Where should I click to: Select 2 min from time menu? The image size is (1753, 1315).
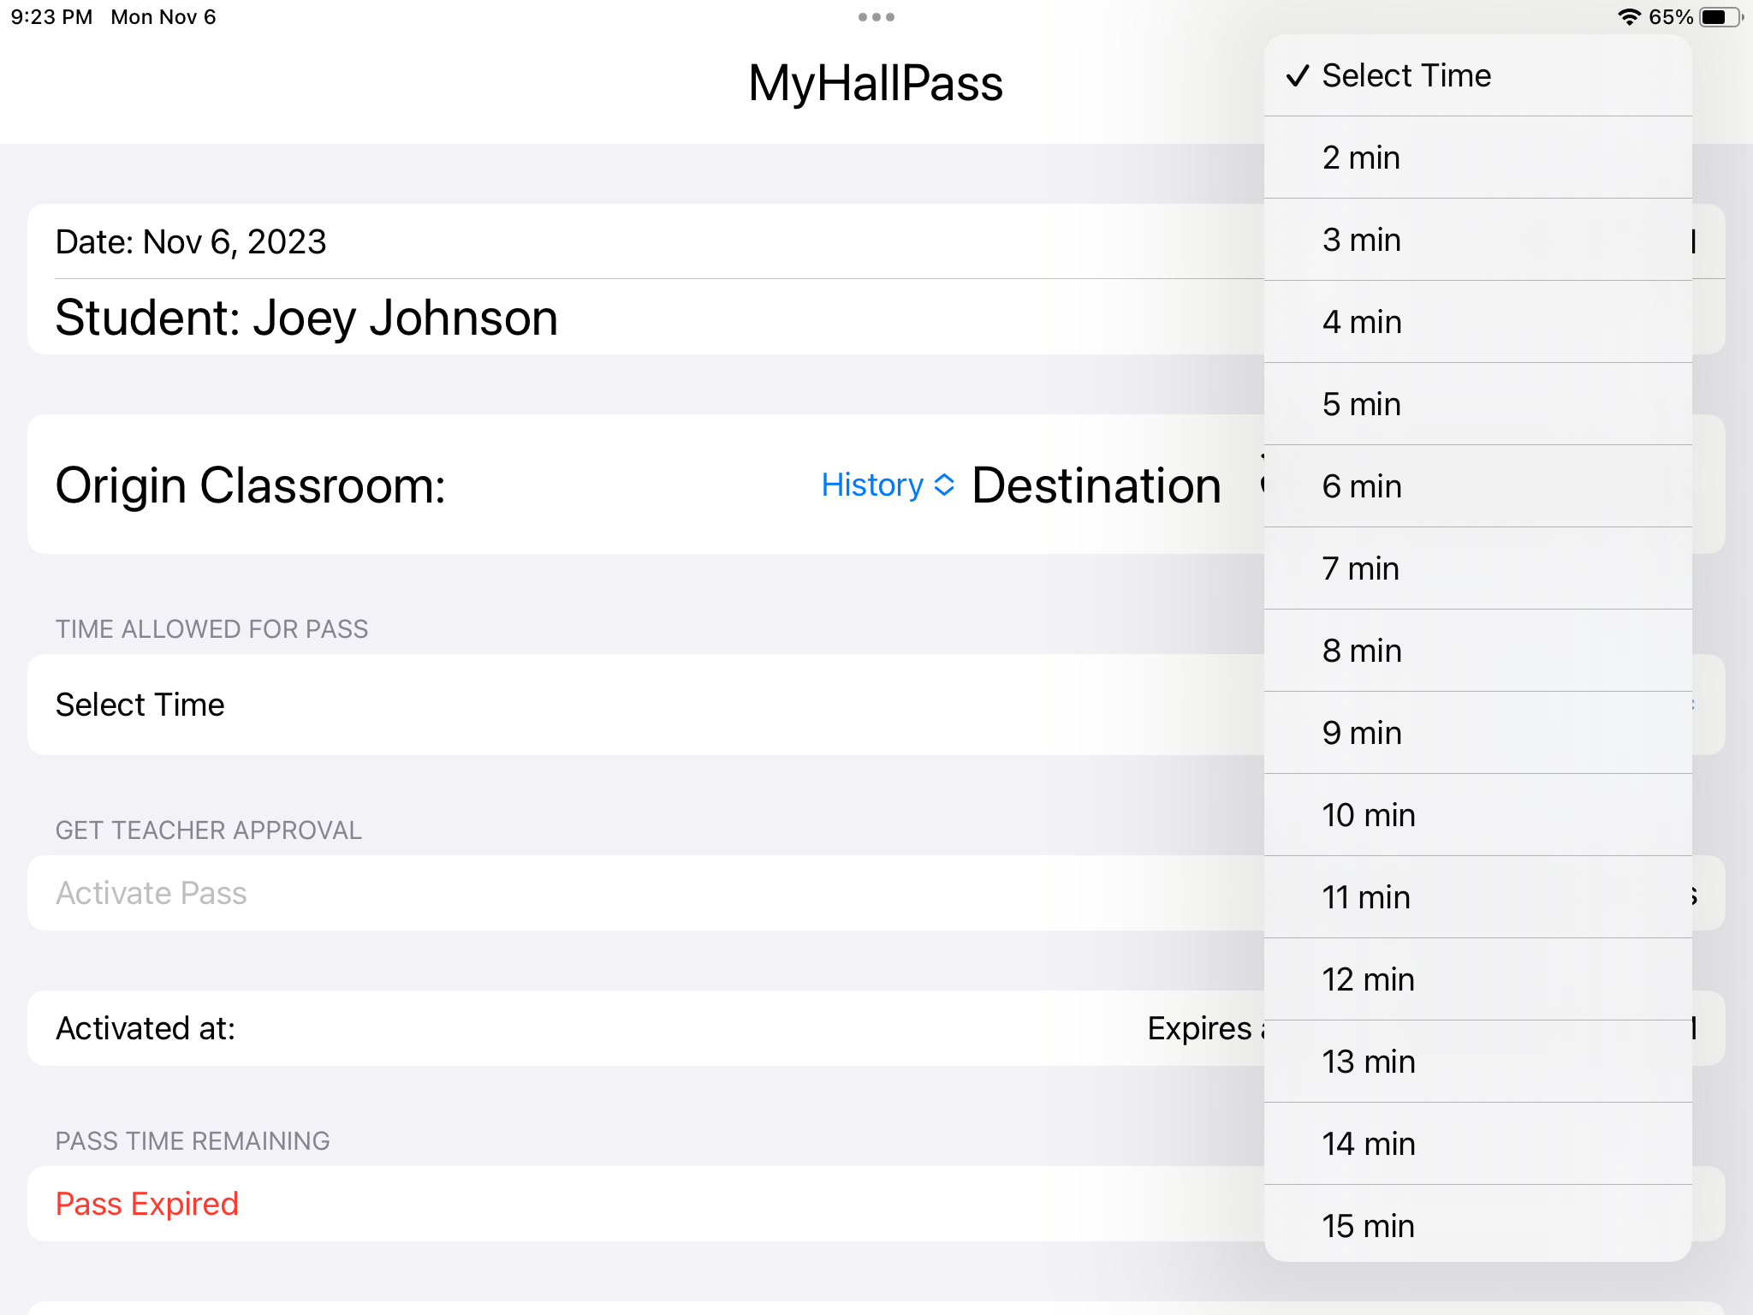click(1477, 158)
